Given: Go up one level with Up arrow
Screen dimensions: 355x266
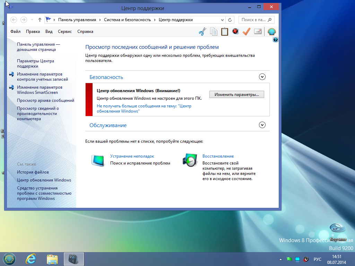Looking at the screenshot, I should 40,20.
